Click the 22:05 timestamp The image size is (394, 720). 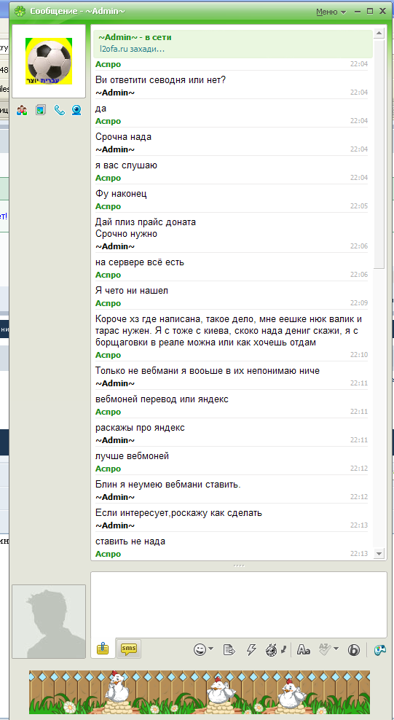coord(359,206)
